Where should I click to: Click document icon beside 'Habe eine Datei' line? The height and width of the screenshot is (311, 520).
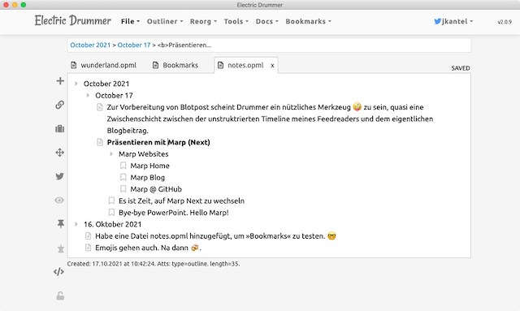click(x=88, y=236)
